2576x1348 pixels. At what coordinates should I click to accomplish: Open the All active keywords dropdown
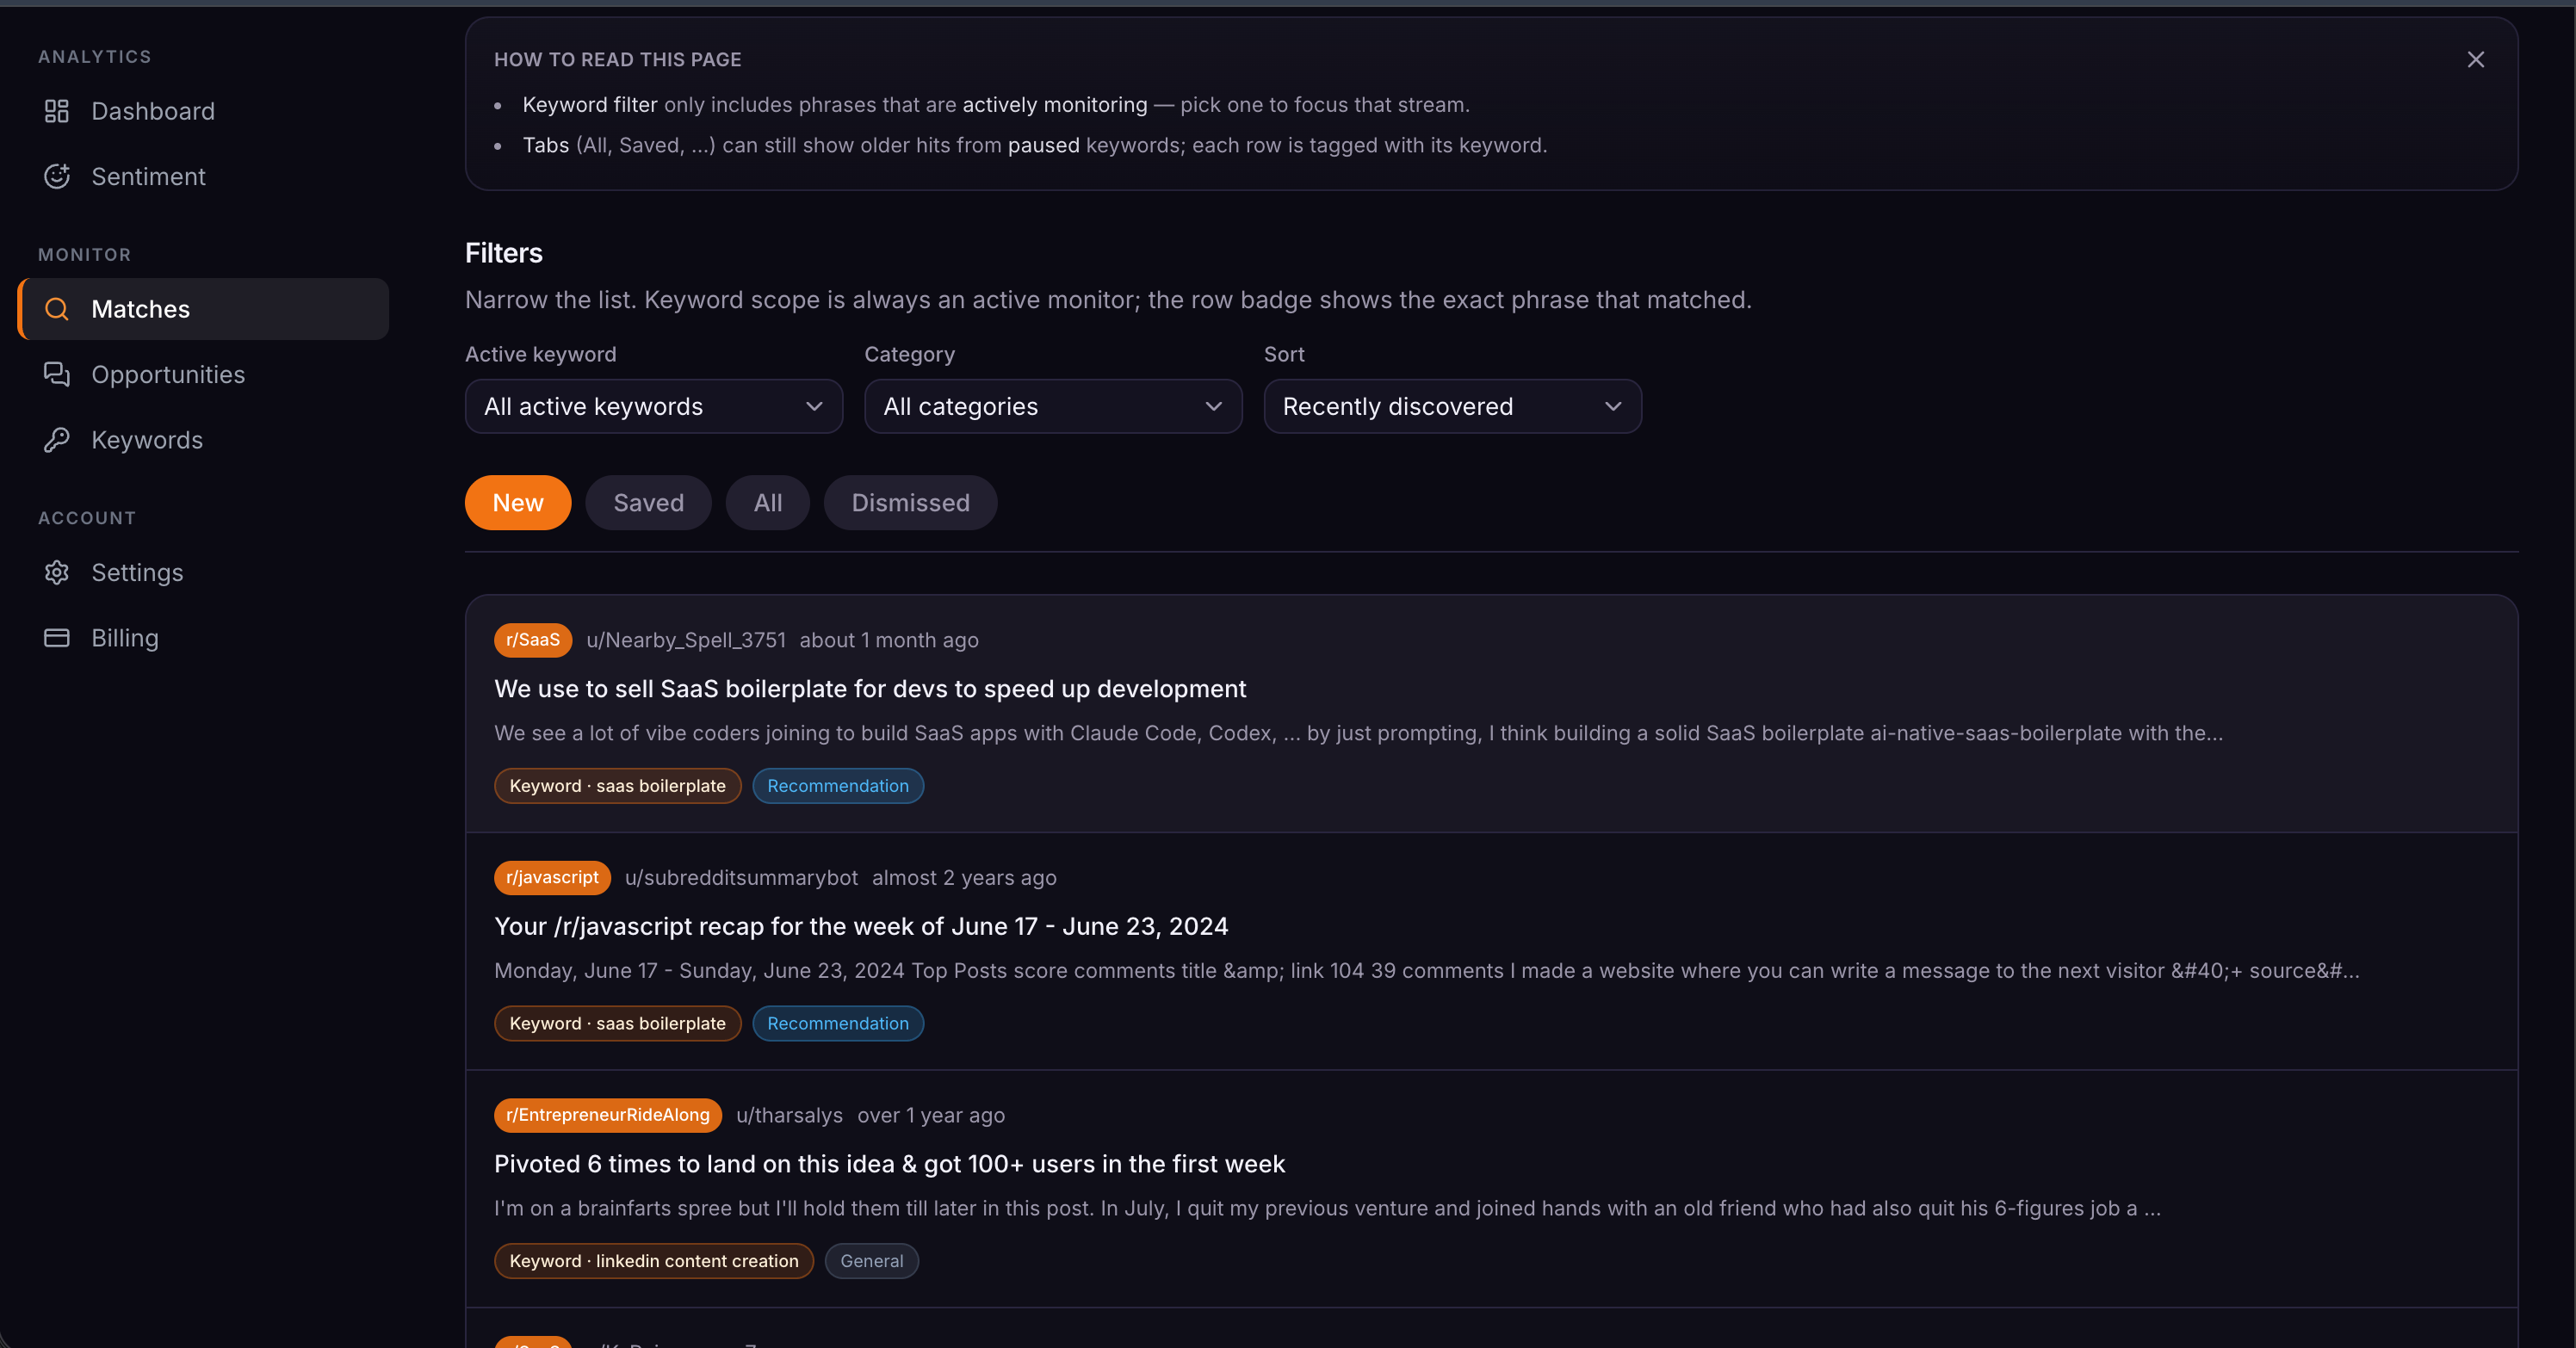654,406
